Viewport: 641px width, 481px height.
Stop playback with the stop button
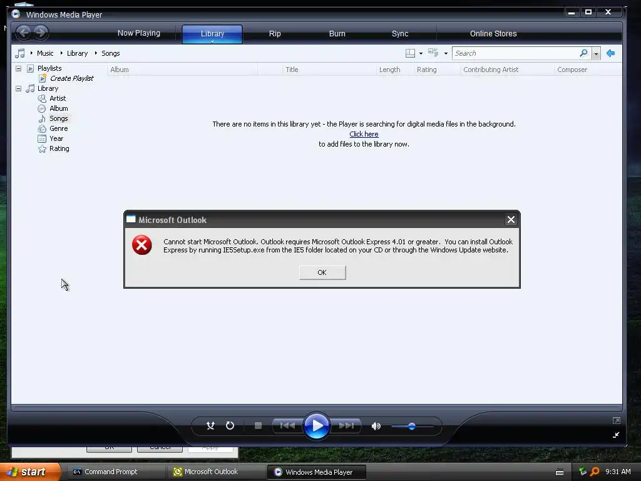(258, 426)
